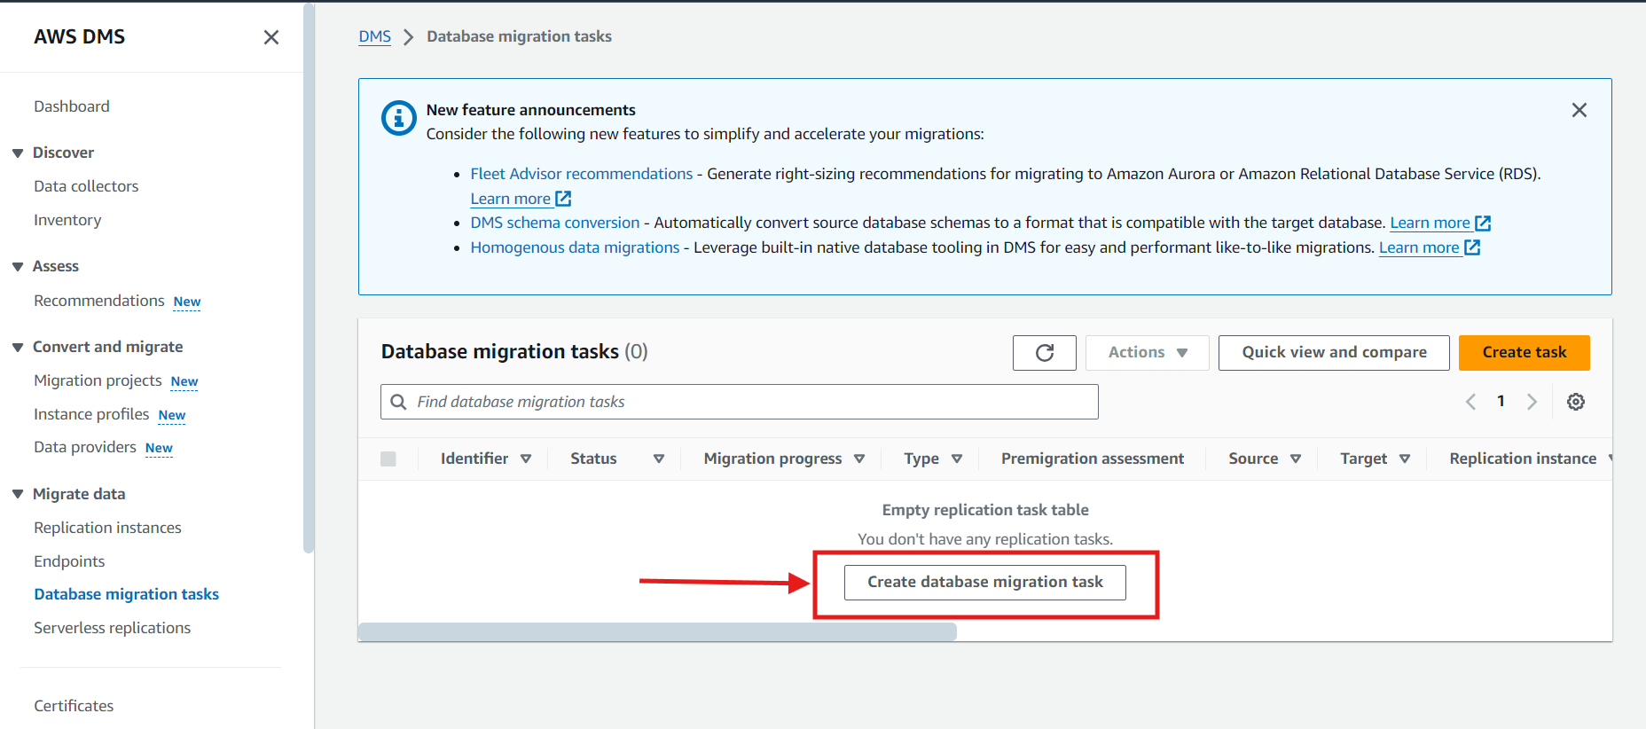Open external link icon after Fleet Advisor Learn more
1646x729 pixels.
point(563,199)
